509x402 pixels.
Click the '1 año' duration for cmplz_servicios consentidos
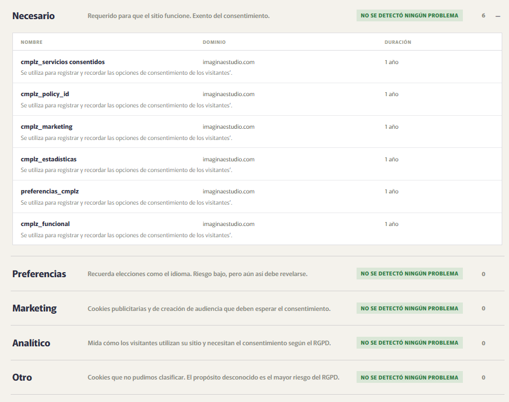tap(391, 62)
